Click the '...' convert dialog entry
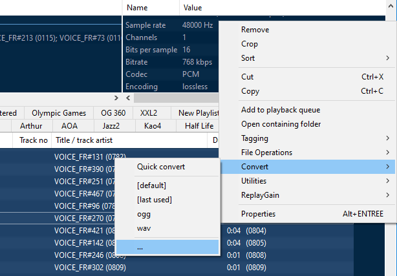Screen dimensions: 397x276 click(167, 247)
